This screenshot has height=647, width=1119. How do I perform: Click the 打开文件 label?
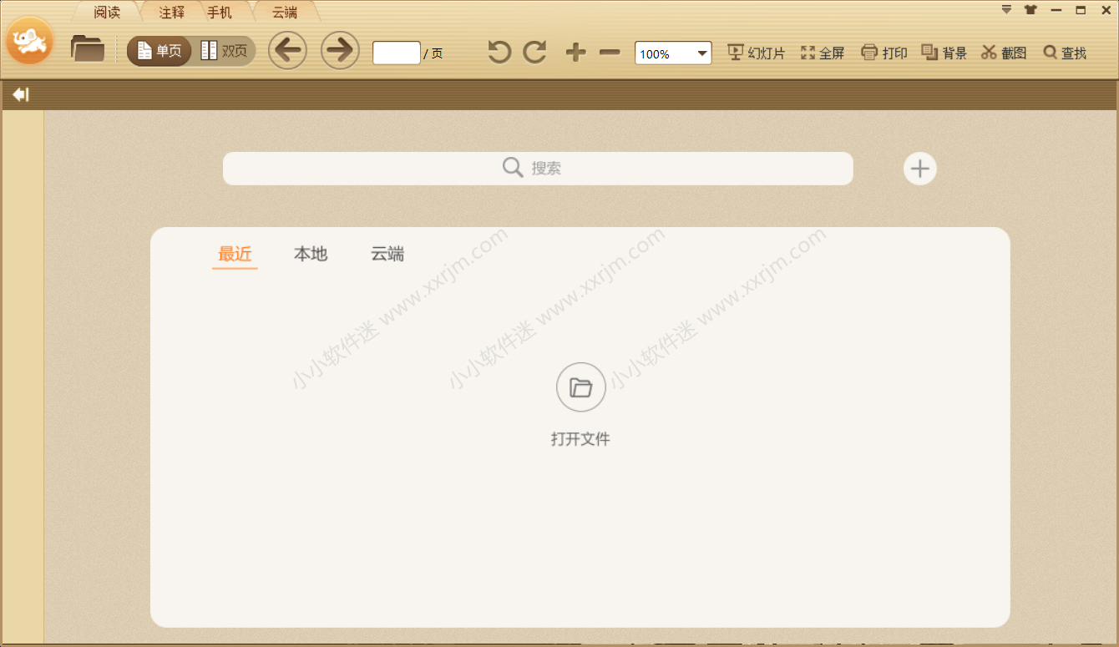580,438
